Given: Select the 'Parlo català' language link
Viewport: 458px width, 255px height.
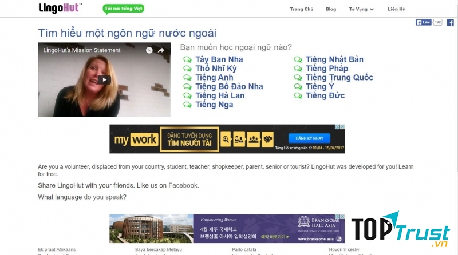Looking at the screenshot, I should pyautogui.click(x=244, y=250).
